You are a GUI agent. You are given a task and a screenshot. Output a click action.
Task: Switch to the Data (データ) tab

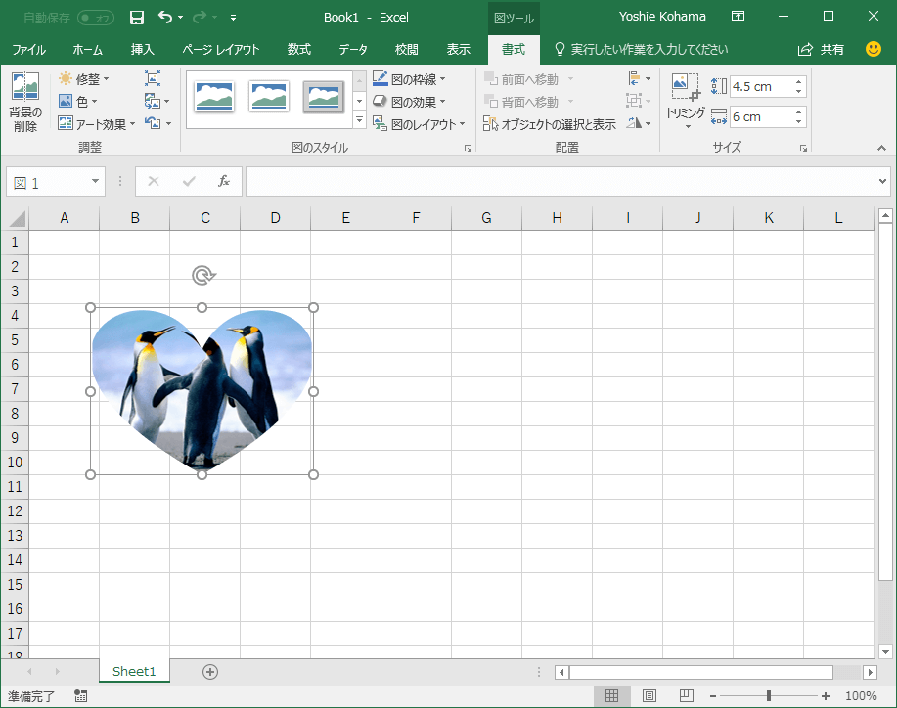tap(353, 50)
